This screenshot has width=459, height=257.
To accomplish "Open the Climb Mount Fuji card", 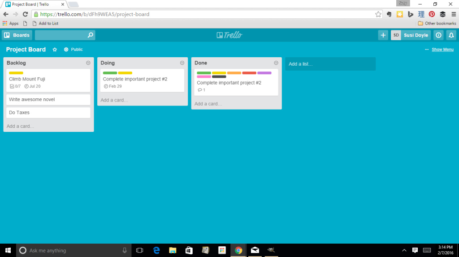I will pyautogui.click(x=48, y=80).
